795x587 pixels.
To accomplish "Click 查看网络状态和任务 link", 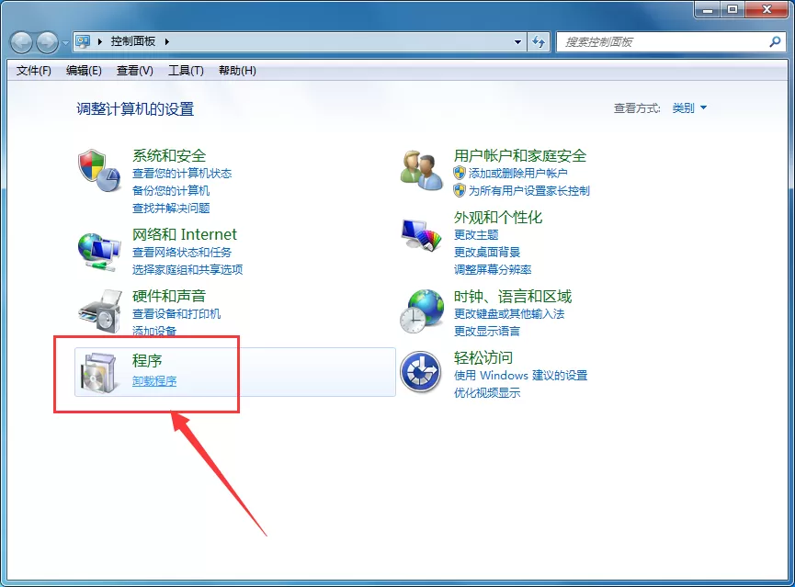I will coord(181,252).
